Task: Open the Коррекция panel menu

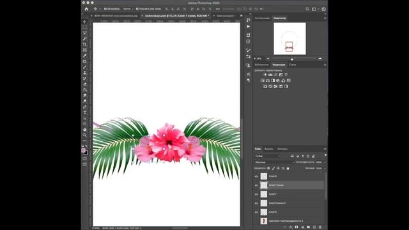Action: tap(325, 65)
